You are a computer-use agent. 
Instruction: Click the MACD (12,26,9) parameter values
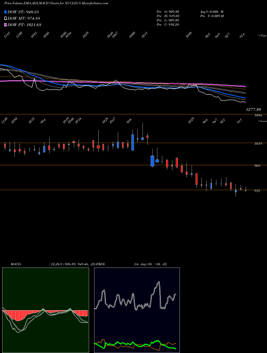pyautogui.click(x=74, y=264)
